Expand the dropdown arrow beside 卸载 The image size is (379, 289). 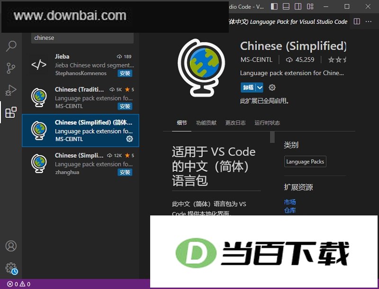point(260,87)
